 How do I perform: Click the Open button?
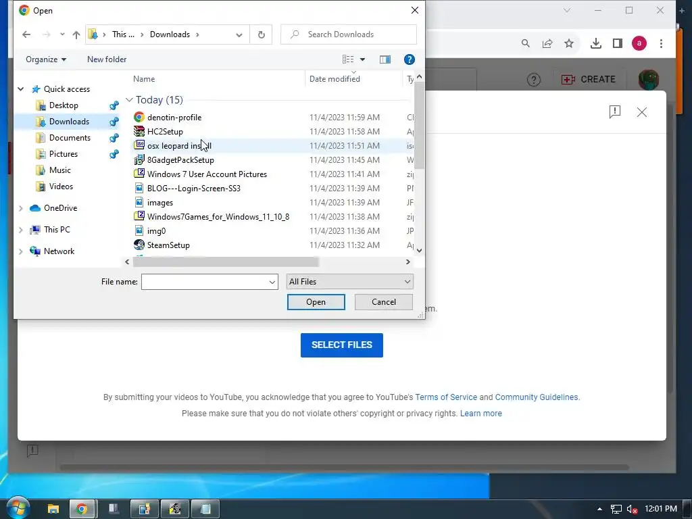click(x=316, y=302)
